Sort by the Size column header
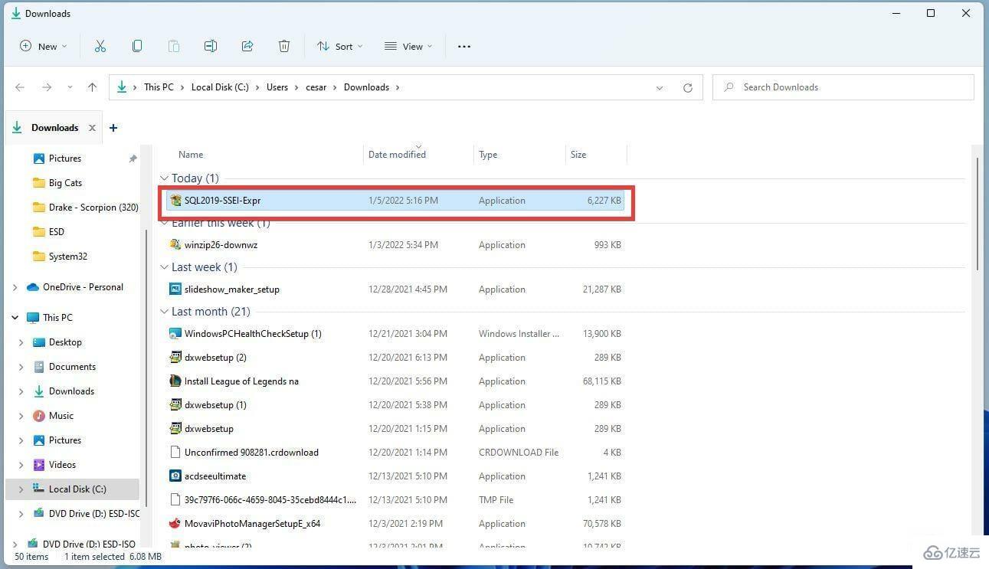Screen dimensions: 989x569 (578, 155)
